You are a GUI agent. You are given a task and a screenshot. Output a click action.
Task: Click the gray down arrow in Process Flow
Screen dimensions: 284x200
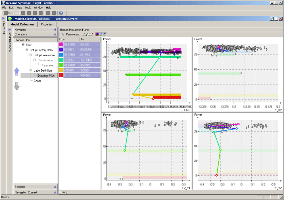pyautogui.click(x=17, y=86)
